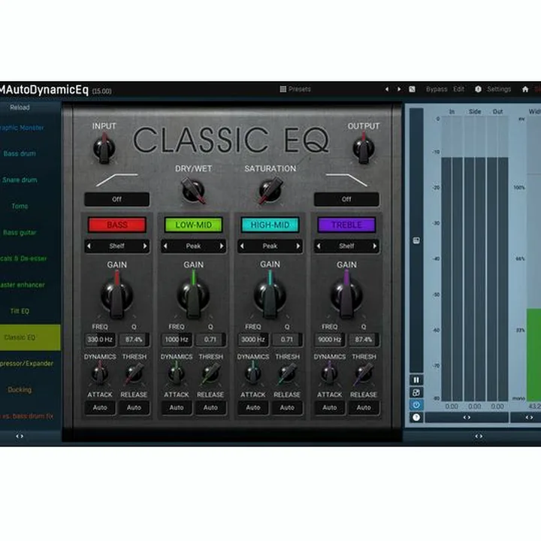This screenshot has width=541, height=541.
Task: Click the HIGH-MID RELEASE Auto button
Action: point(287,408)
